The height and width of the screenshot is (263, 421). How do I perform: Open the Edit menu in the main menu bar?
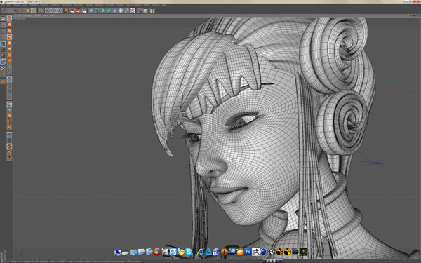8,5
